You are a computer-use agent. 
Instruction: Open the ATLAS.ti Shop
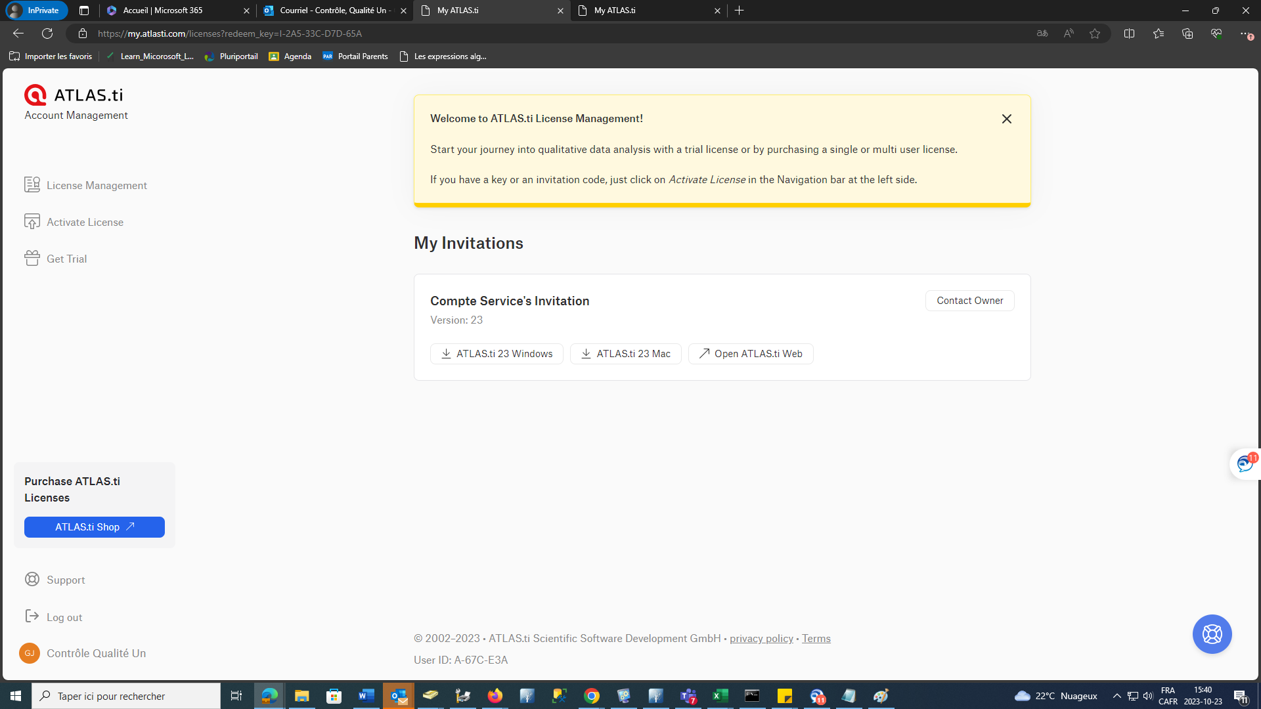[94, 527]
